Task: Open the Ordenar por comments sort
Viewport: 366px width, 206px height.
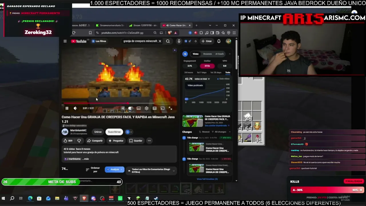Action: click(93, 170)
